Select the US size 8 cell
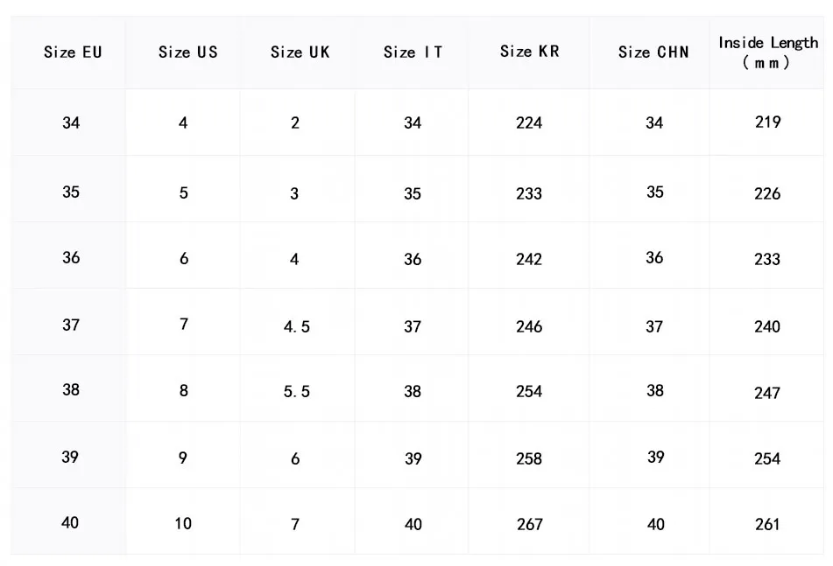Image resolution: width=833 pixels, height=566 pixels. pos(183,391)
